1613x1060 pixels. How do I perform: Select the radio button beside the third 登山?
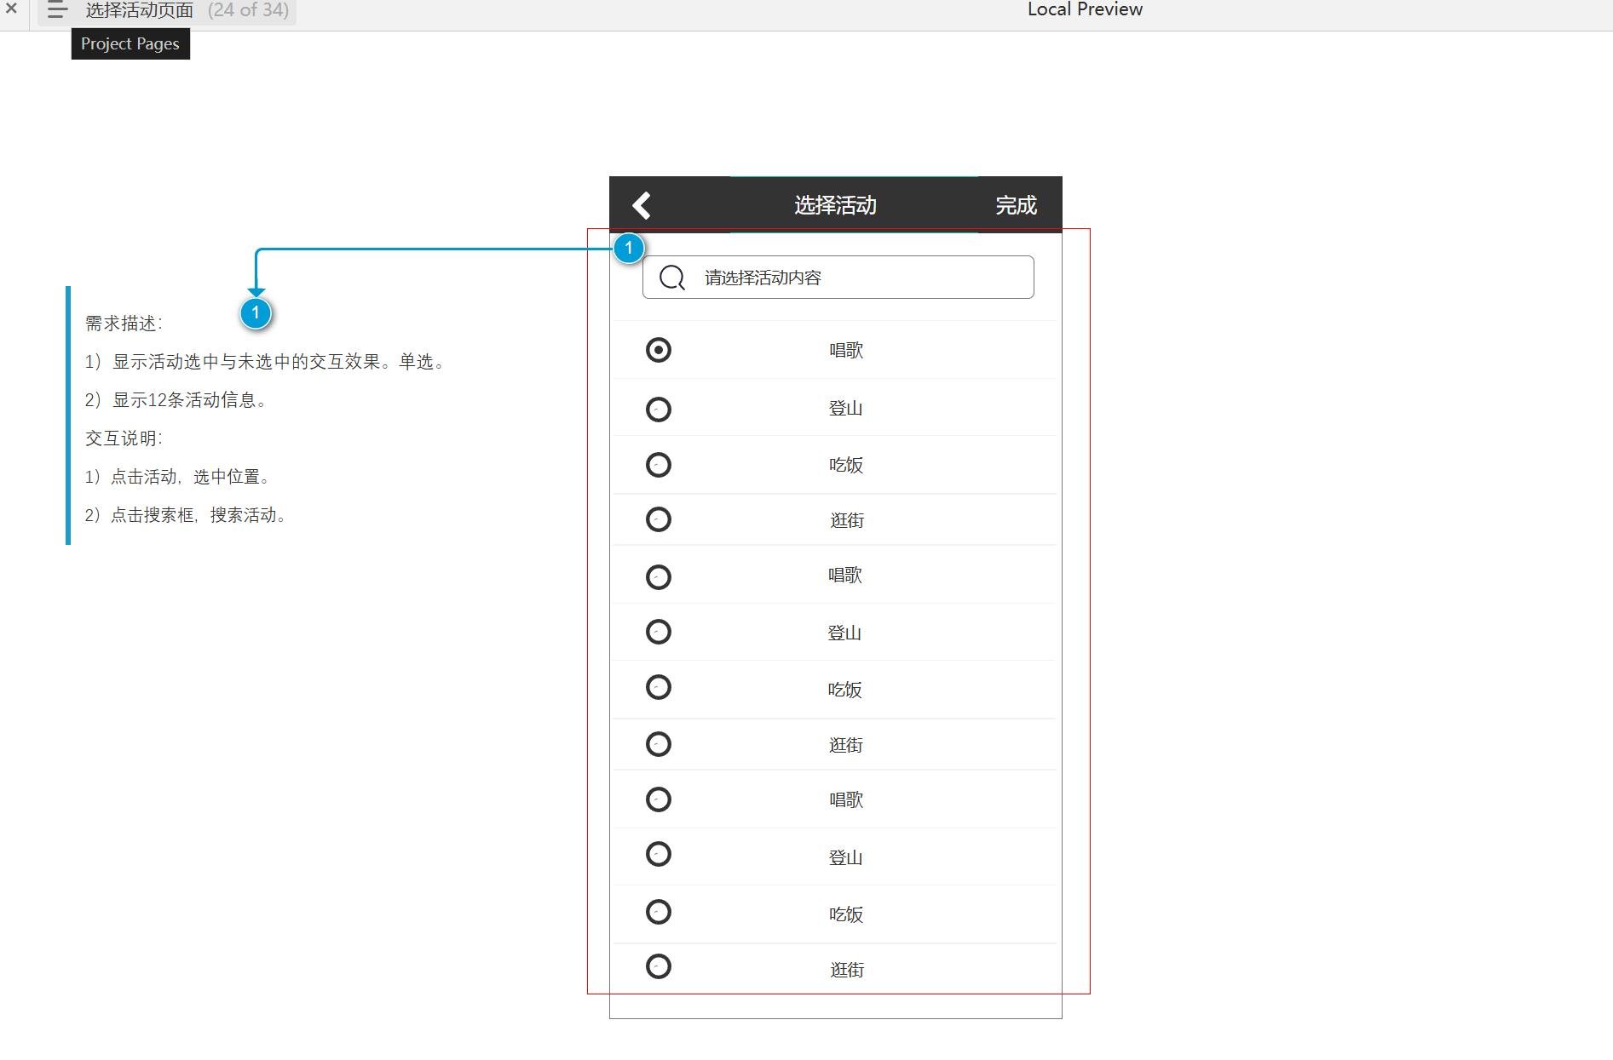[659, 854]
